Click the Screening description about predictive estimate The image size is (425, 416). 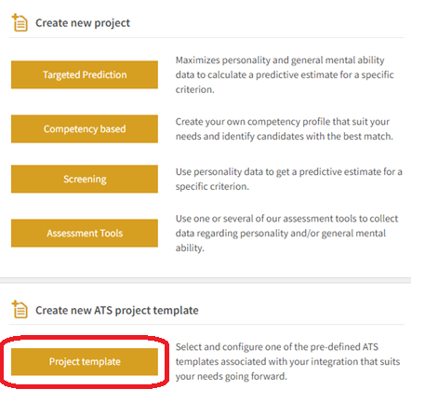tap(288, 179)
